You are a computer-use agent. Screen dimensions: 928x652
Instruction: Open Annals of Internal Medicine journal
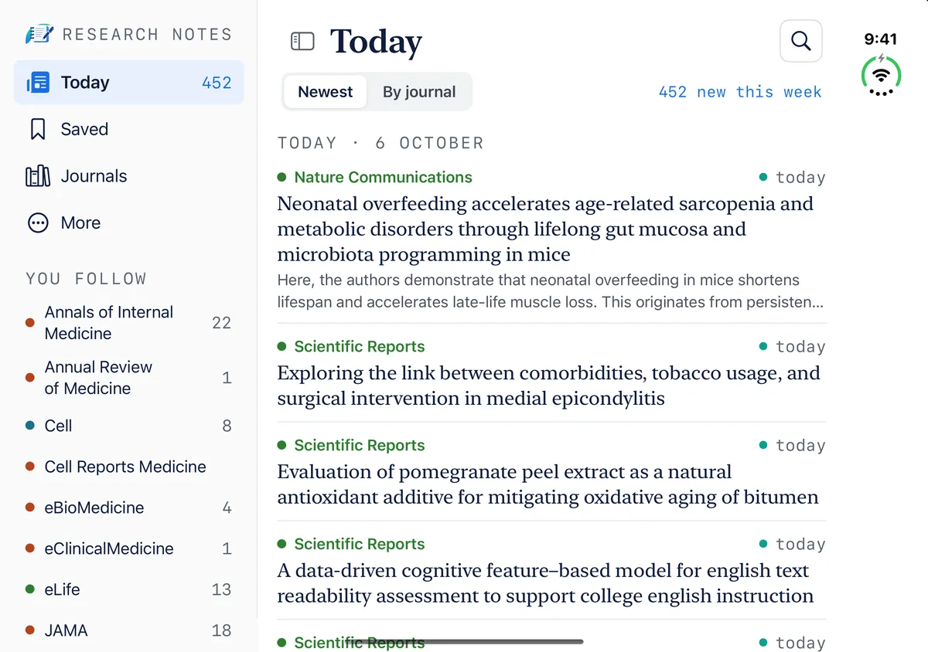click(x=129, y=323)
